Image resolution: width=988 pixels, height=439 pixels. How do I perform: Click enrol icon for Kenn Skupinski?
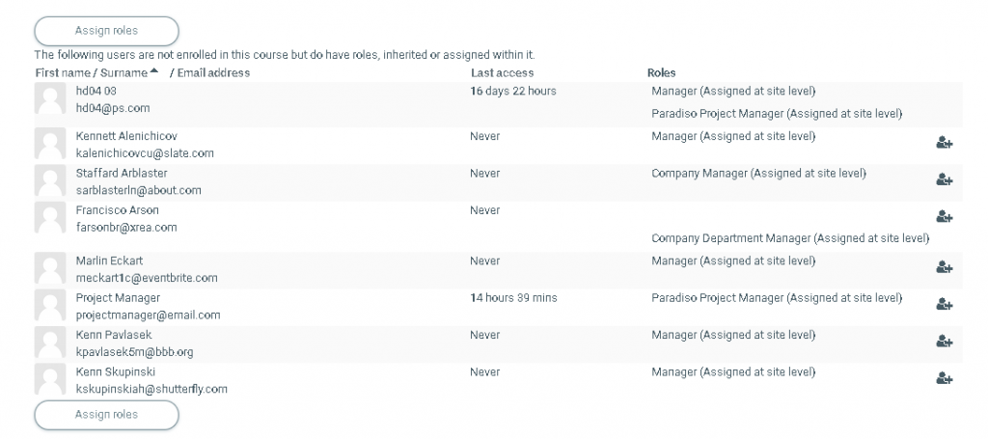(x=944, y=378)
